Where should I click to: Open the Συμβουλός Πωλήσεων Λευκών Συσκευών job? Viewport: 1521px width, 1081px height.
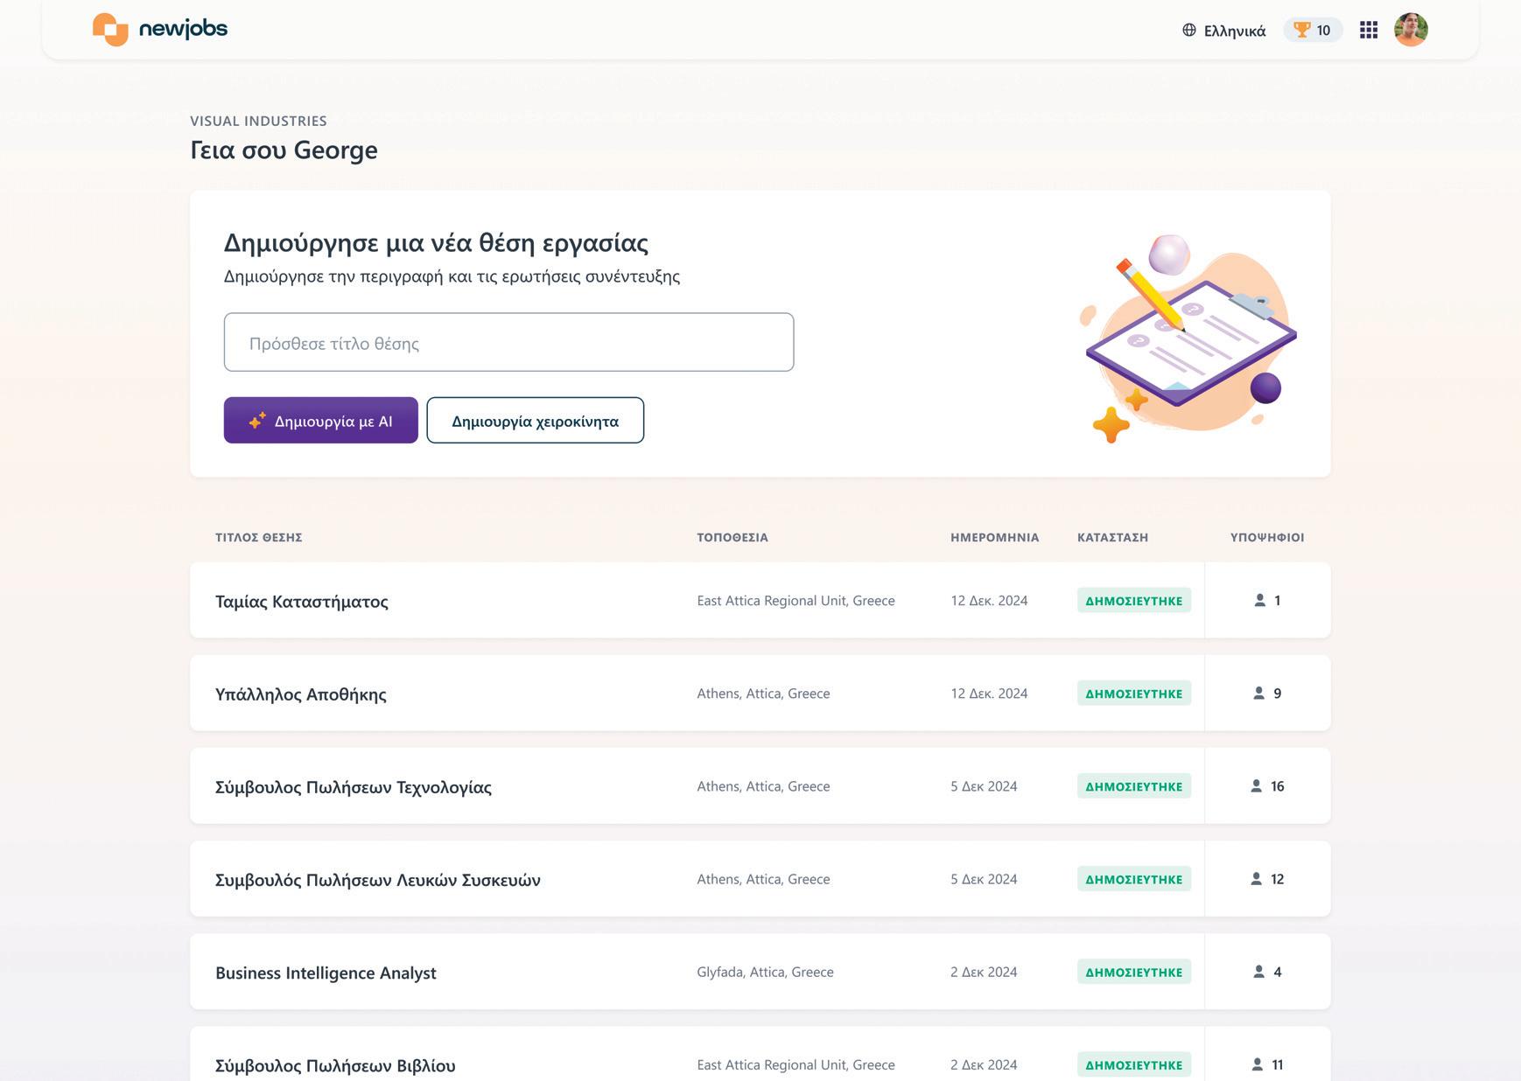[x=378, y=880]
